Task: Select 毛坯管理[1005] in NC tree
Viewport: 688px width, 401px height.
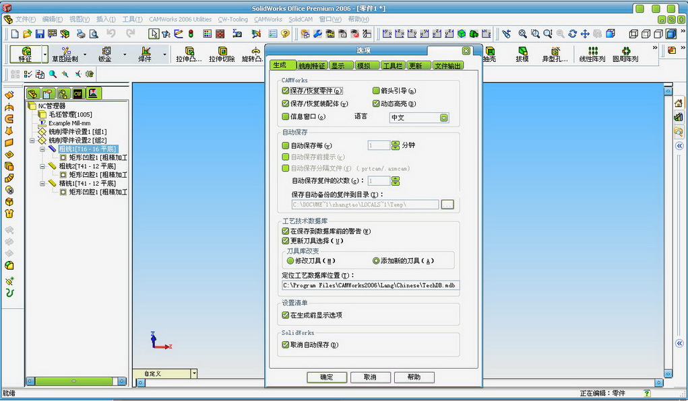Action: point(70,114)
